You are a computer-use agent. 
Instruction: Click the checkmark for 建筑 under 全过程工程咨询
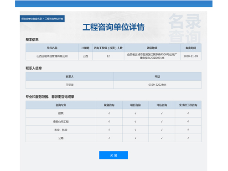pyautogui.click(x=188, y=114)
